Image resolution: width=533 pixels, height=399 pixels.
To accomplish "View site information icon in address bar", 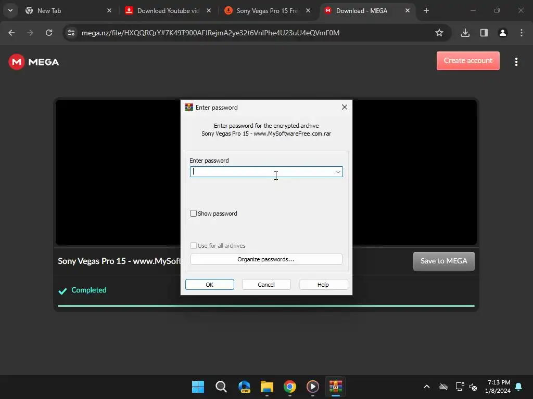I will (71, 33).
